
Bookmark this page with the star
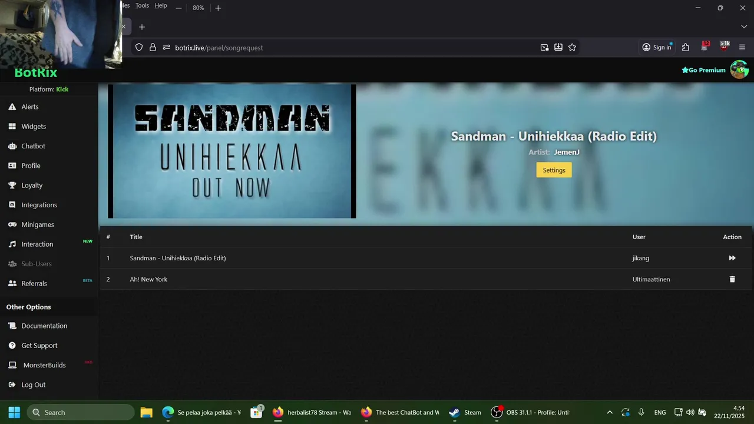[572, 48]
